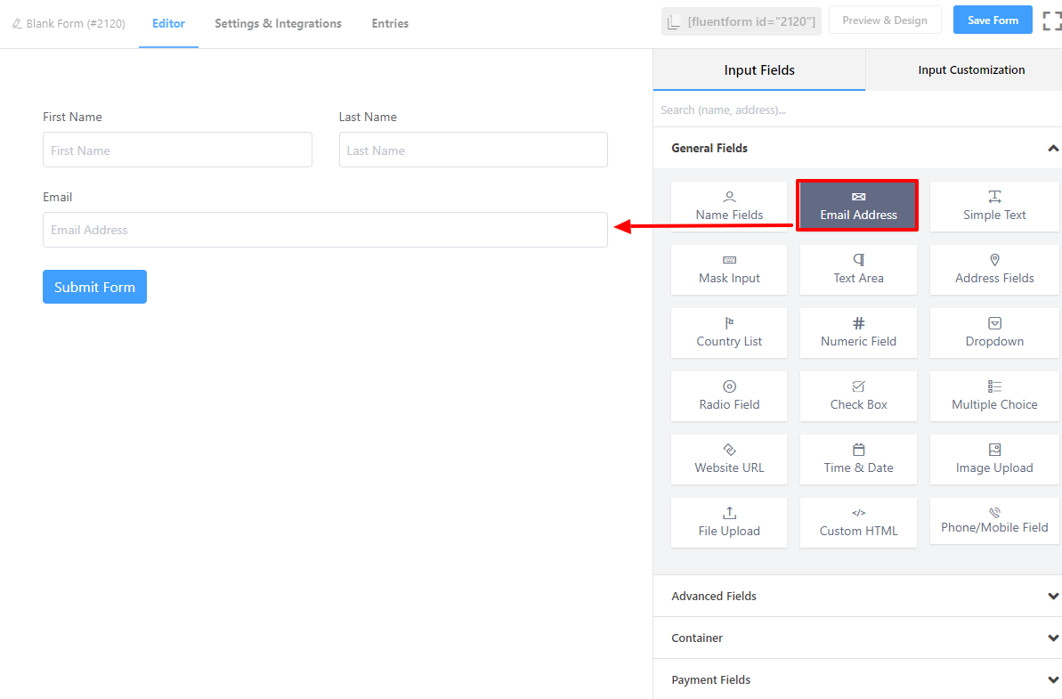Viewport: 1062px width, 699px height.
Task: Add the Mask Input field
Action: point(729,270)
